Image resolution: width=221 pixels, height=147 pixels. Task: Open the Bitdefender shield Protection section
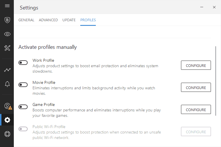7,20
